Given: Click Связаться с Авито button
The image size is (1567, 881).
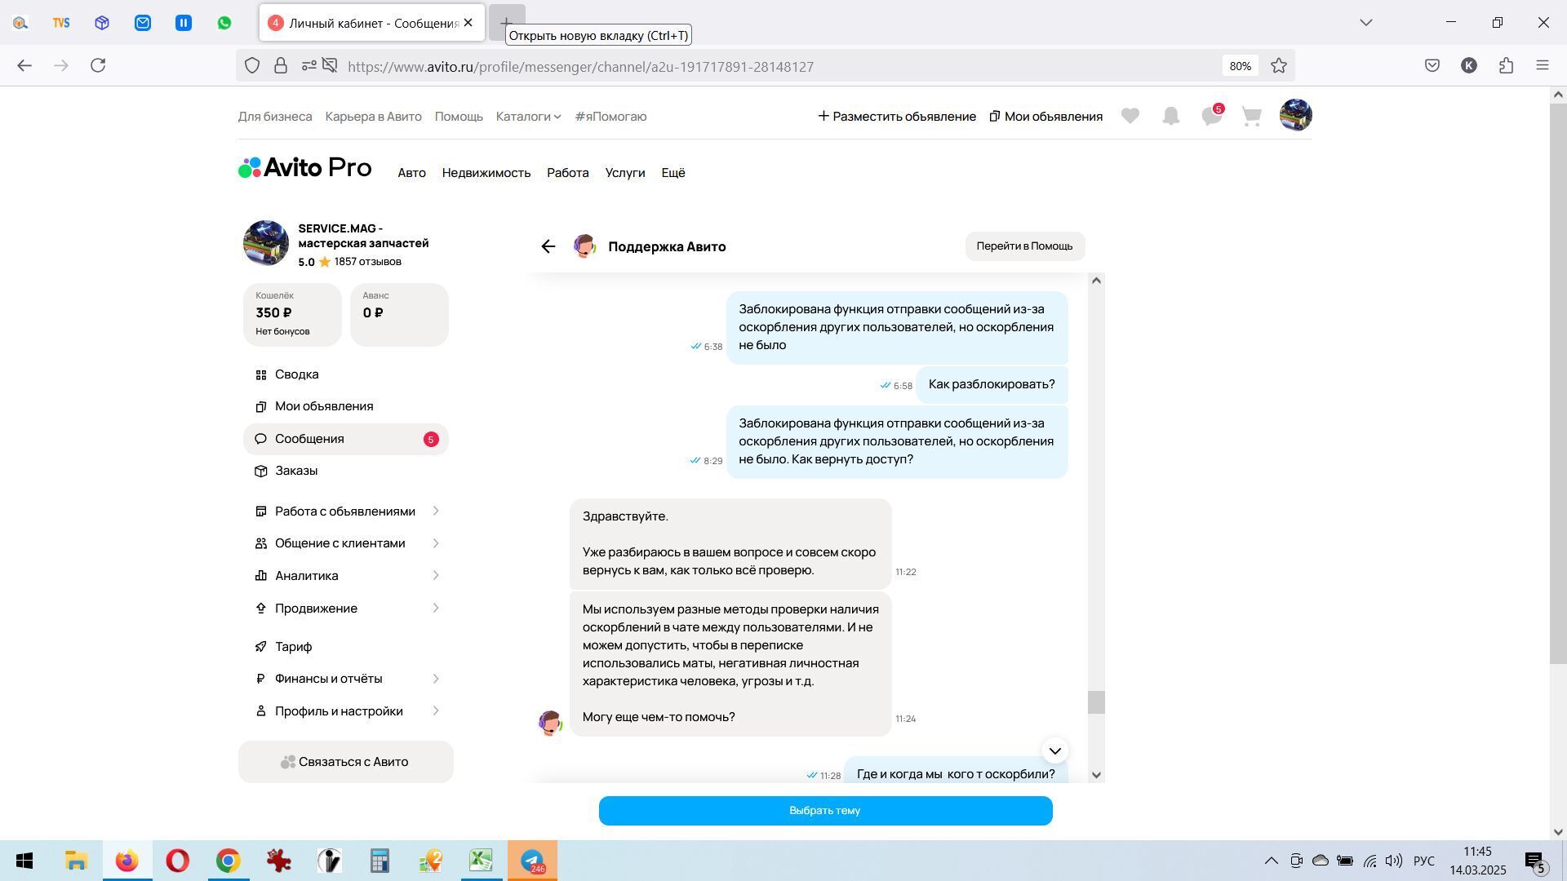Looking at the screenshot, I should tap(346, 762).
